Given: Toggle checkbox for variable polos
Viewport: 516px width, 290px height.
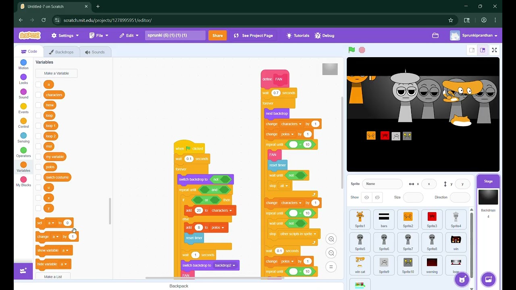Looking at the screenshot, I should pyautogui.click(x=38, y=167).
